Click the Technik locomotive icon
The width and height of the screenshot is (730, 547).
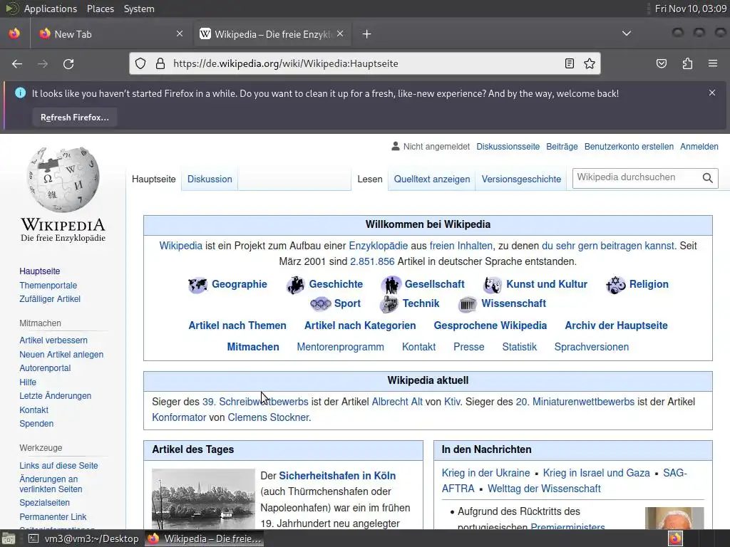[389, 304]
